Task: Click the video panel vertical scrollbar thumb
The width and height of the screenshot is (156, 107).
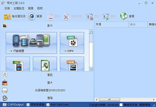Action: coord(91,38)
